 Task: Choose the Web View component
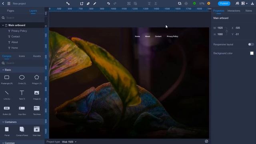coord(36,131)
